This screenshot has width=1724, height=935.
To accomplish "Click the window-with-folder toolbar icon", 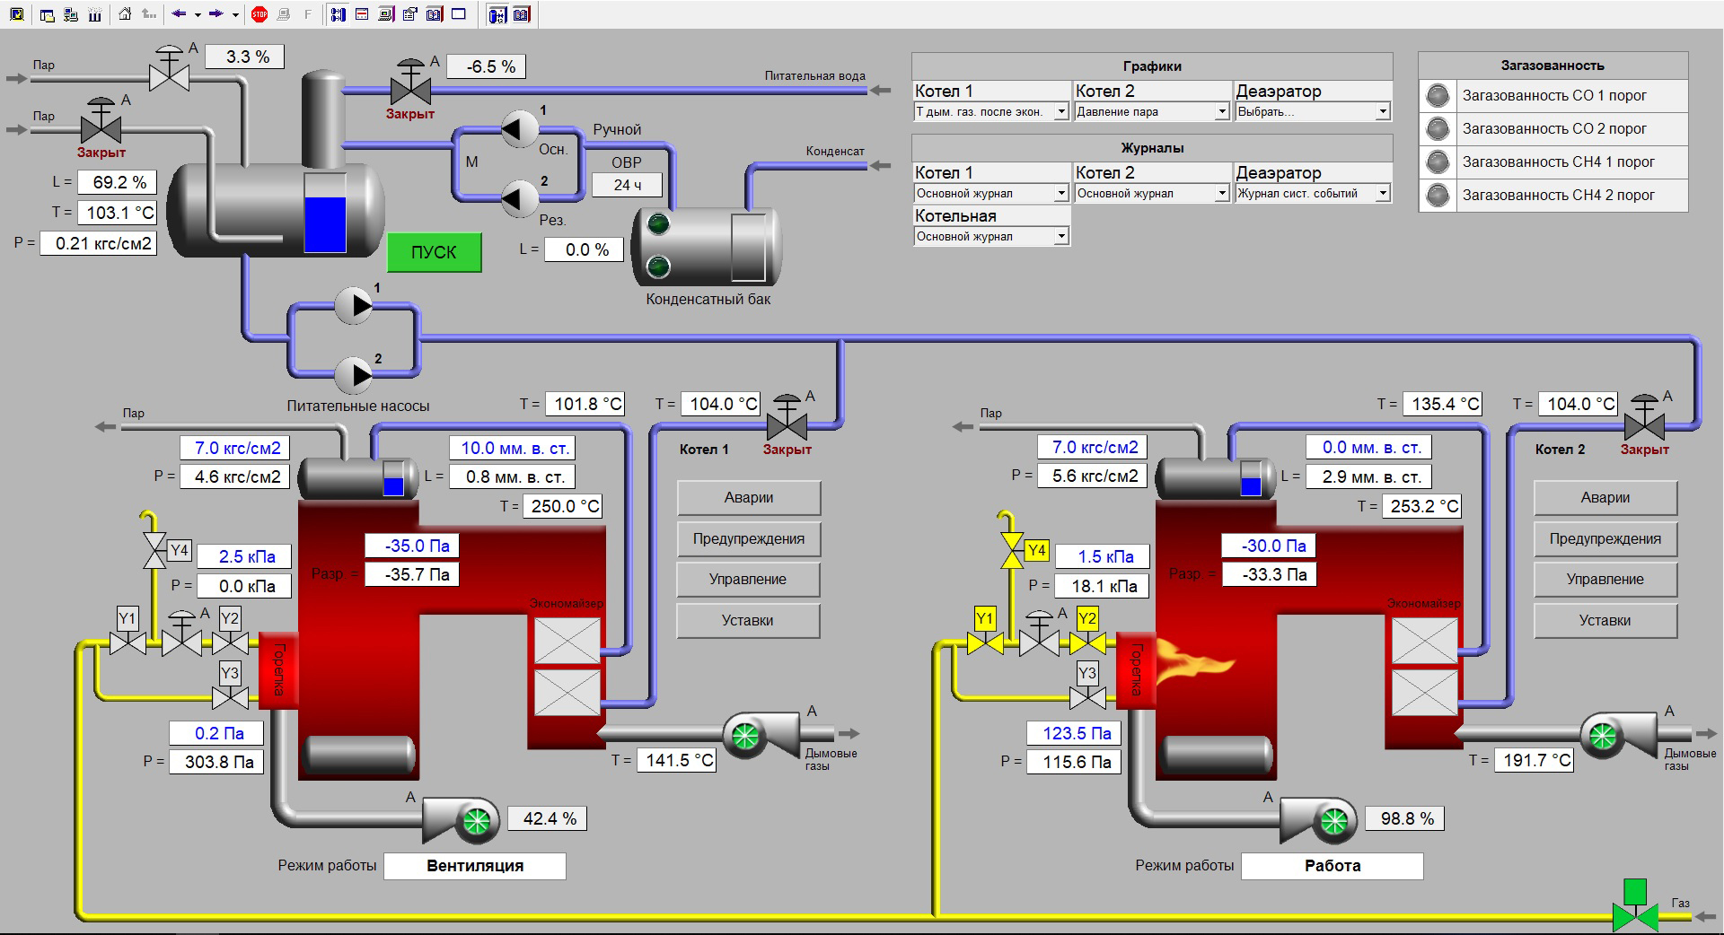I will pos(48,15).
